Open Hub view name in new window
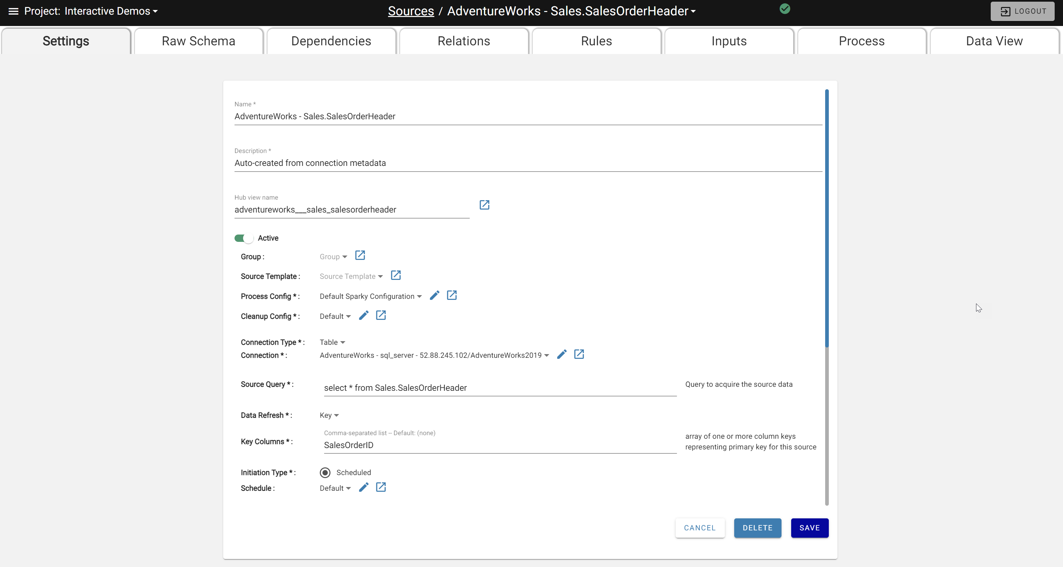 point(484,205)
